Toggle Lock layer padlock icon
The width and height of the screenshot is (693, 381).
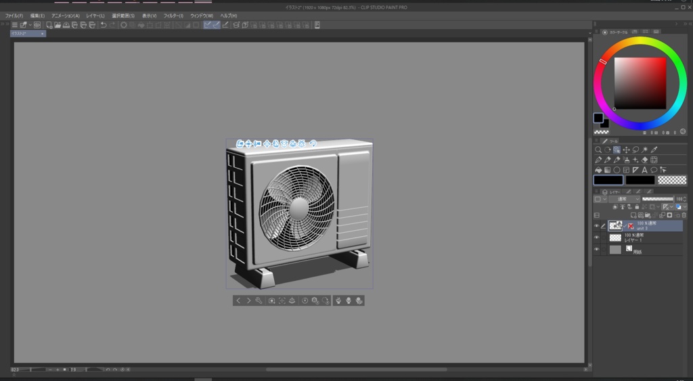[x=636, y=207]
